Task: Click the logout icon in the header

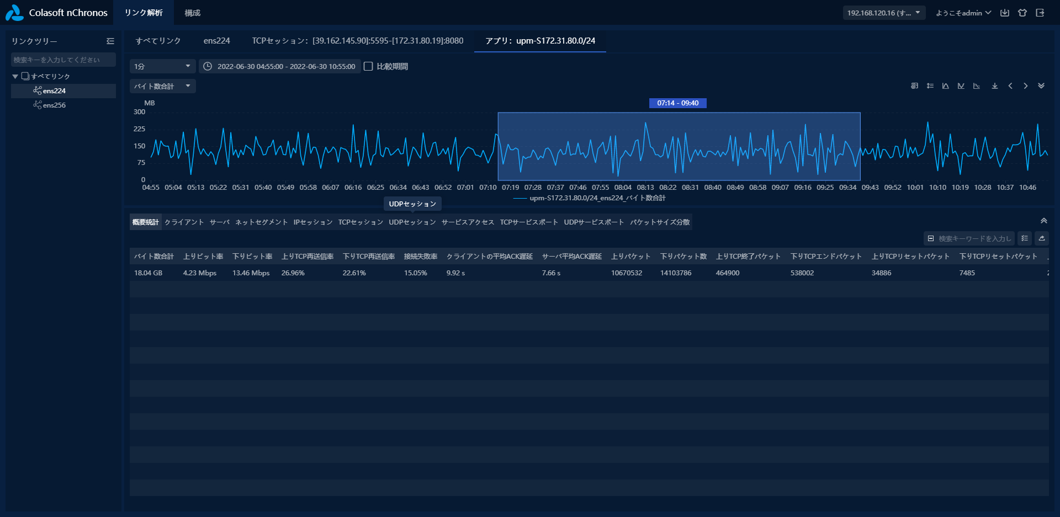Action: coord(1040,13)
